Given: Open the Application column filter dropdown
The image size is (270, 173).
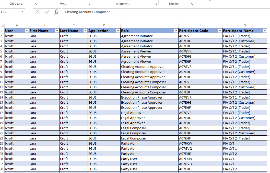Looking at the screenshot, I should 118,31.
